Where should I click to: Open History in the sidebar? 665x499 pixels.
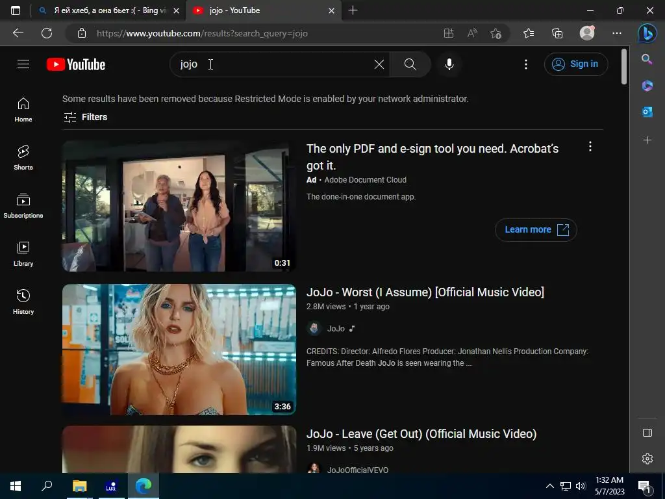(x=23, y=301)
